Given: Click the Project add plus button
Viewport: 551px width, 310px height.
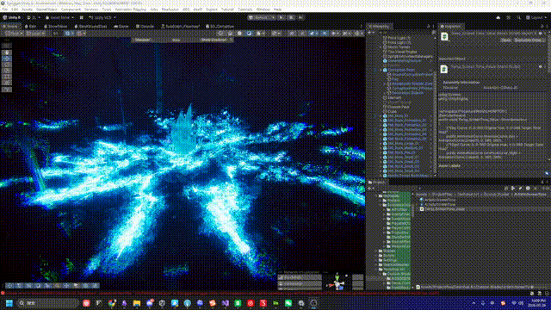Looking at the screenshot, I should pyautogui.click(x=370, y=189).
